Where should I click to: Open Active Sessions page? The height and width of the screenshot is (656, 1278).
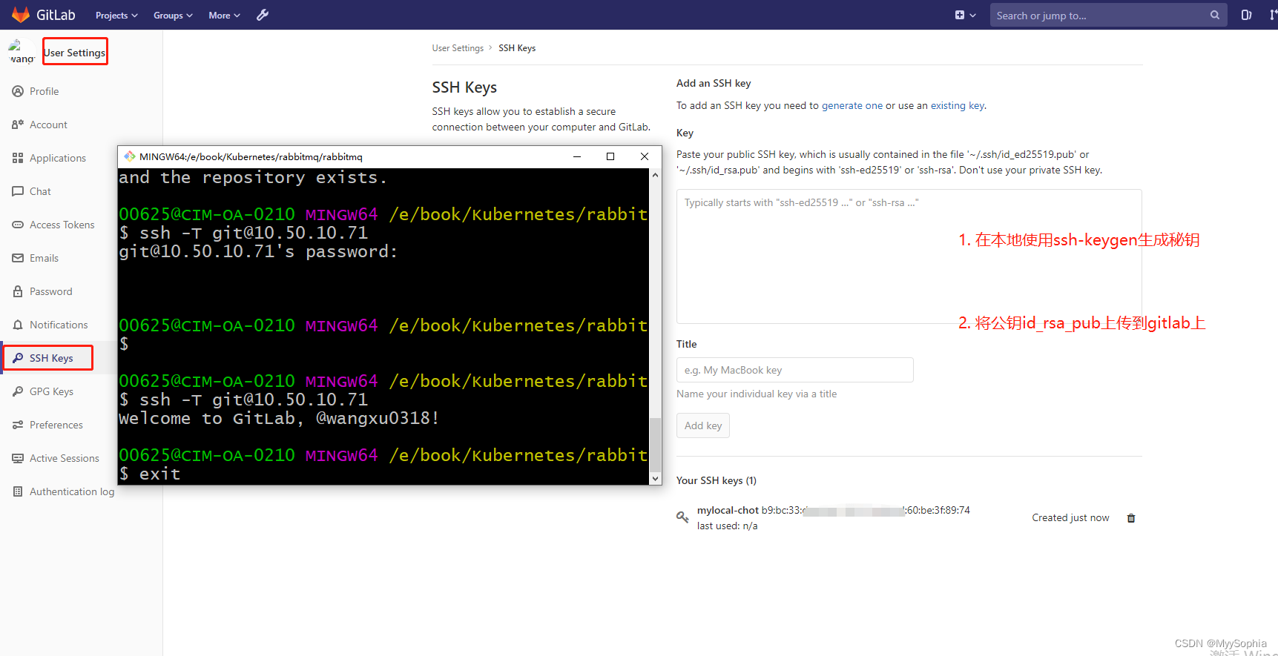65,458
